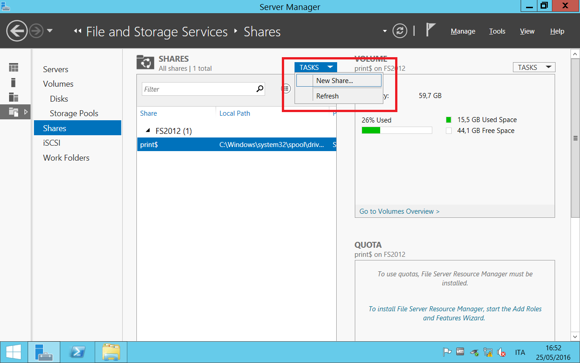Image resolution: width=580 pixels, height=363 pixels.
Task: Click the Refresh icon in the header
Action: pos(399,31)
